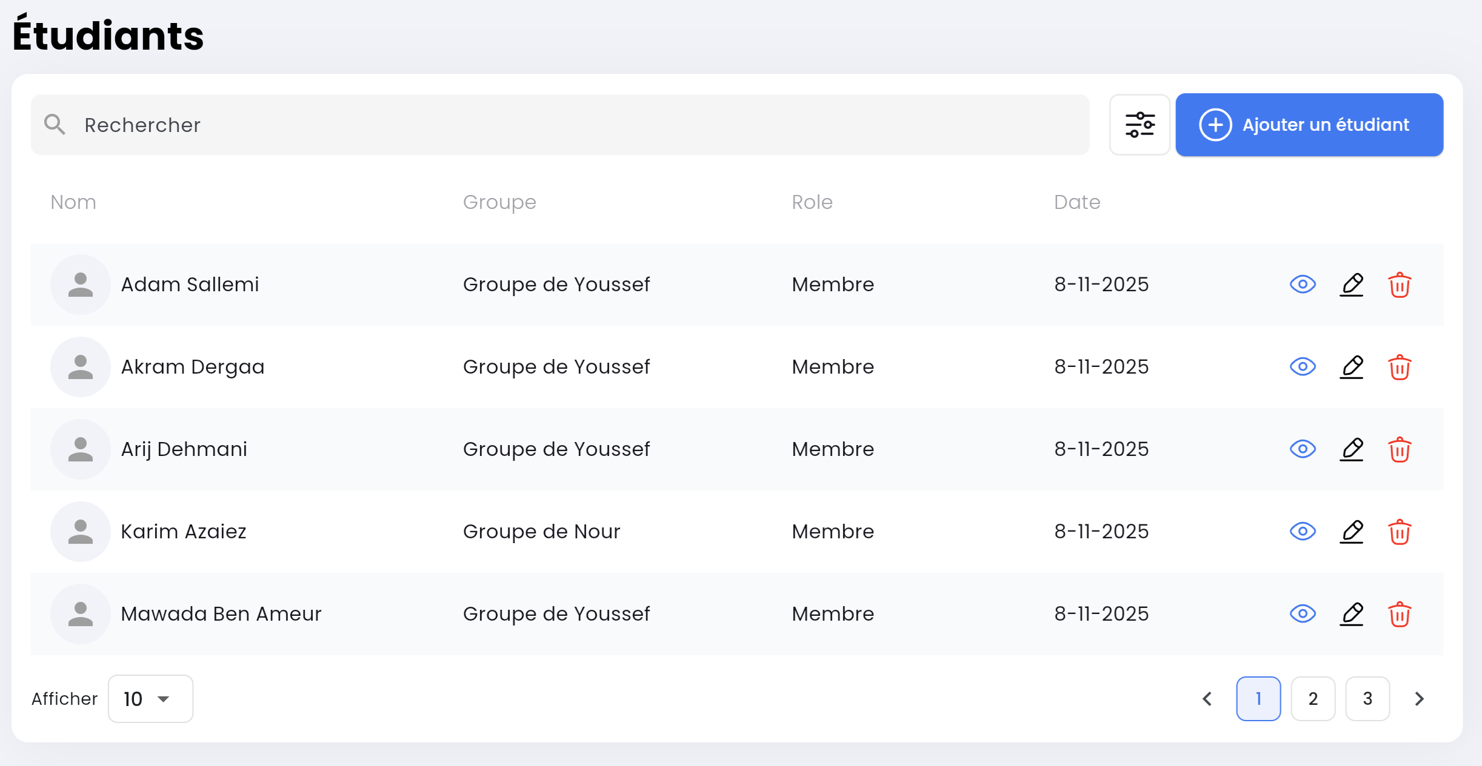Click the pencil icon for Karim Azaiez
Image resolution: width=1482 pixels, height=766 pixels.
coord(1352,532)
